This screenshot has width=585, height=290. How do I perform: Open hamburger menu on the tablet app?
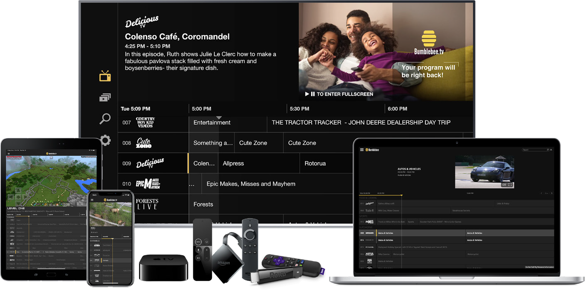8,153
